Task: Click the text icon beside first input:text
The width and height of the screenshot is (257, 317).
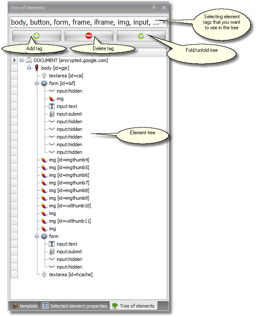Action: coord(52,106)
